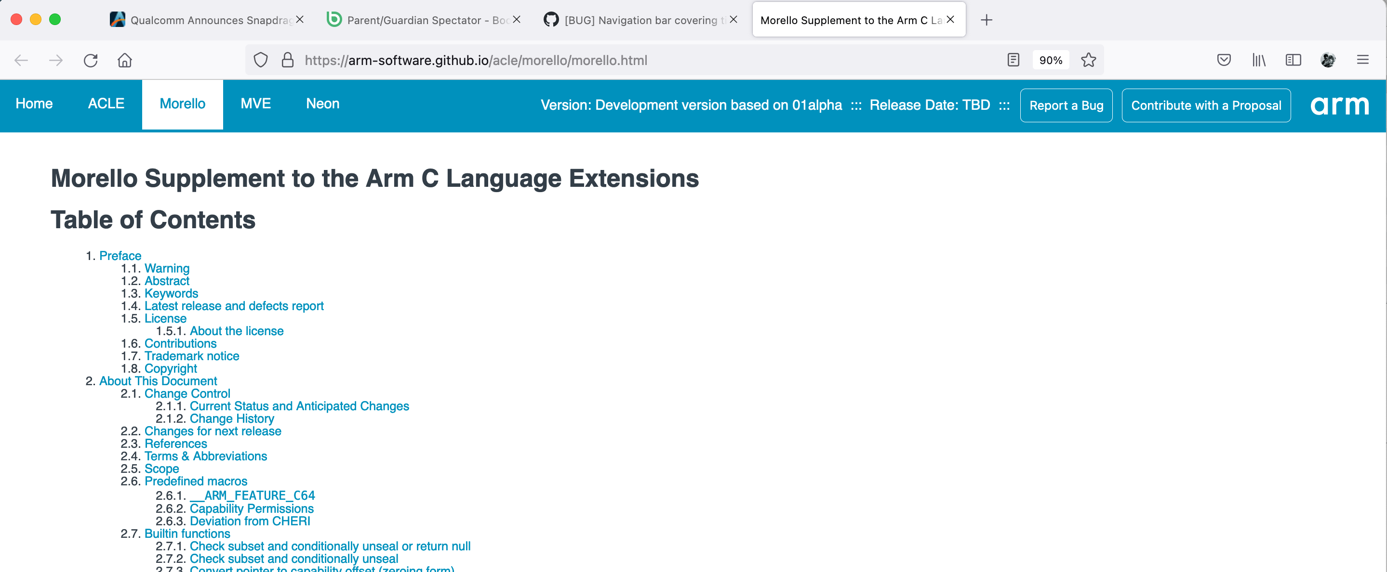The height and width of the screenshot is (572, 1387).
Task: Click the arm logo in the navigation bar
Action: 1339,105
